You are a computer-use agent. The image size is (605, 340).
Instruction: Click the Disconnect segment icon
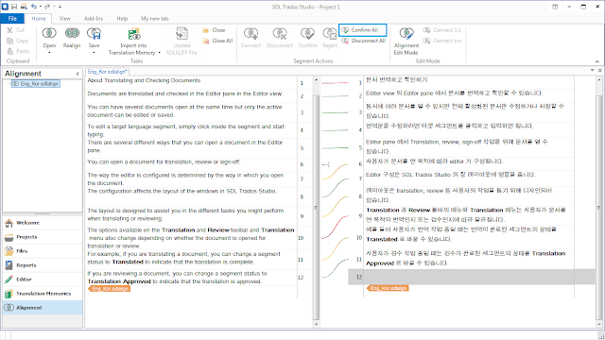[280, 34]
